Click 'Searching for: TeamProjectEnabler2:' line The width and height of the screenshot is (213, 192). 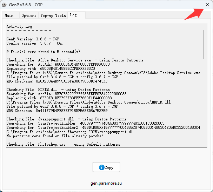tap(103, 127)
